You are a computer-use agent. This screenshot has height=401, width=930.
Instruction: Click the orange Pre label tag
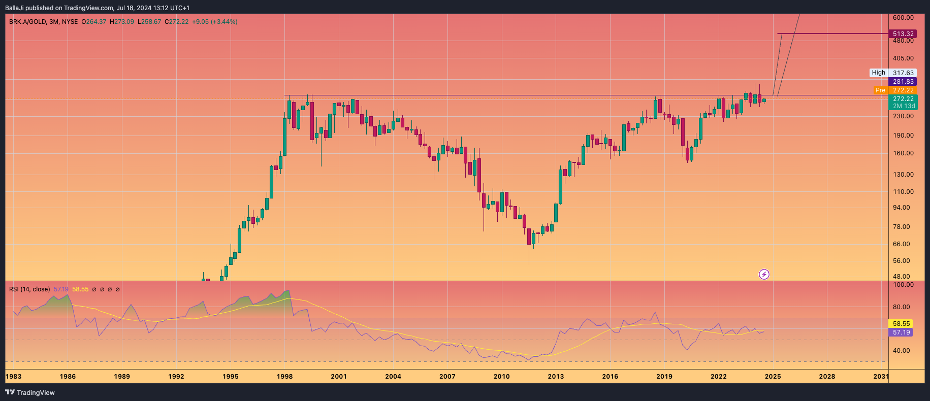pyautogui.click(x=880, y=90)
